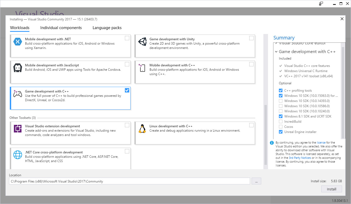Viewport: 351px width, 204px height.
Task: Uncheck Unreal Engine installer option
Action: 281,132
